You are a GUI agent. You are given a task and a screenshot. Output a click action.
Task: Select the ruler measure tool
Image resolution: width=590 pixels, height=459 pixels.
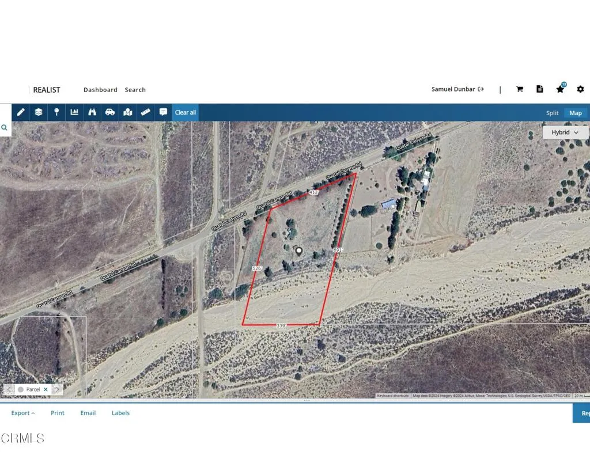coord(146,112)
